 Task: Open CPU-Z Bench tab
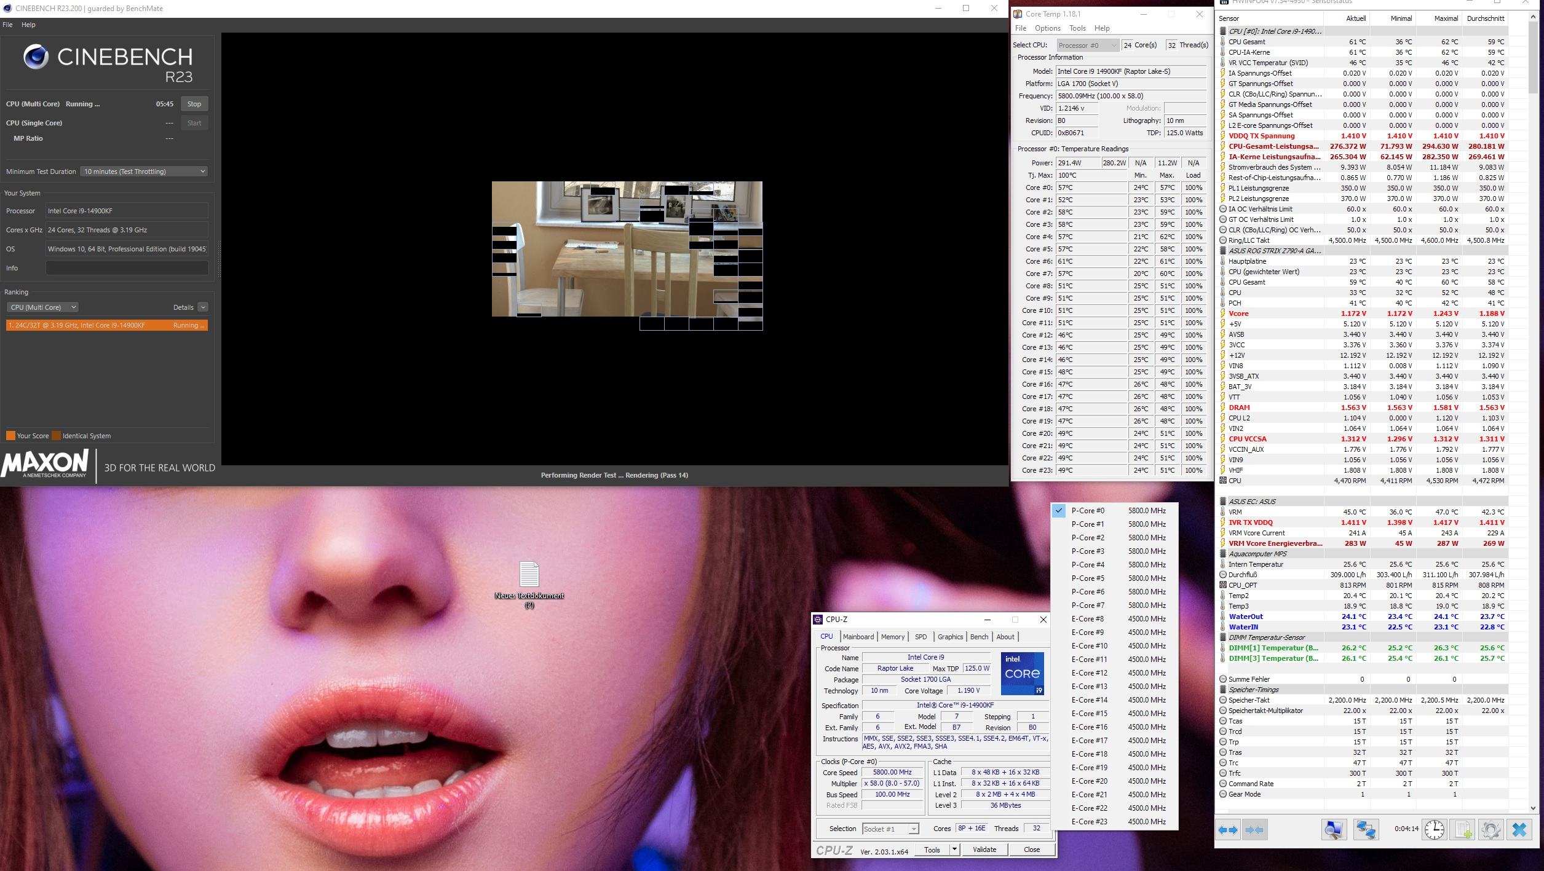click(979, 637)
